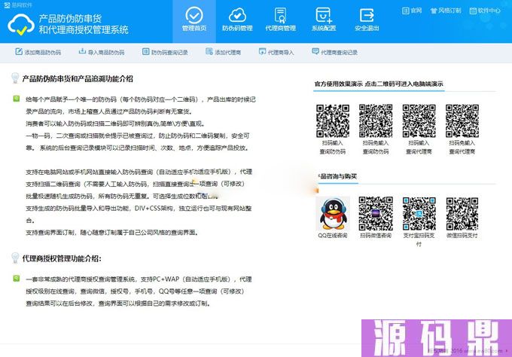This screenshot has width=512, height=357.
Task: Click lightbulb icon beside 产品防伪防串货 heading
Action: pyautogui.click(x=15, y=78)
